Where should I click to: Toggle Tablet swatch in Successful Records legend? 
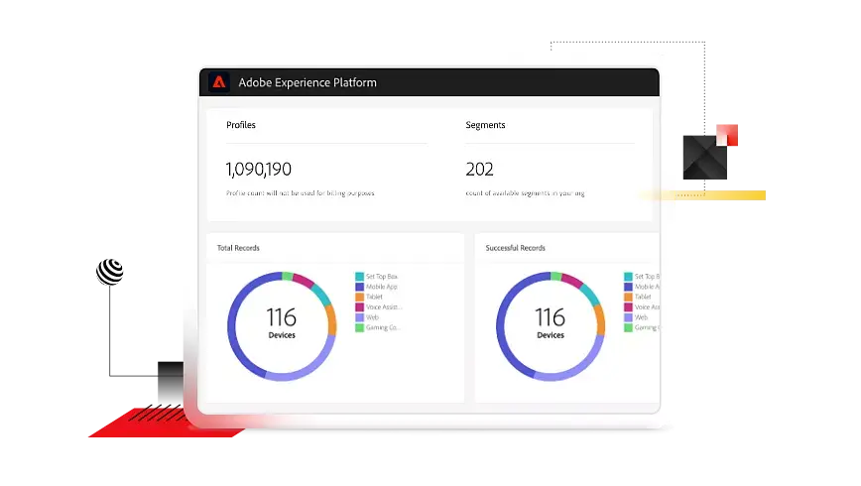coord(628,297)
